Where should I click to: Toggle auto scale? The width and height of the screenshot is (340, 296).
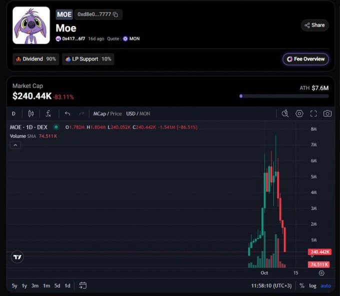point(325,286)
